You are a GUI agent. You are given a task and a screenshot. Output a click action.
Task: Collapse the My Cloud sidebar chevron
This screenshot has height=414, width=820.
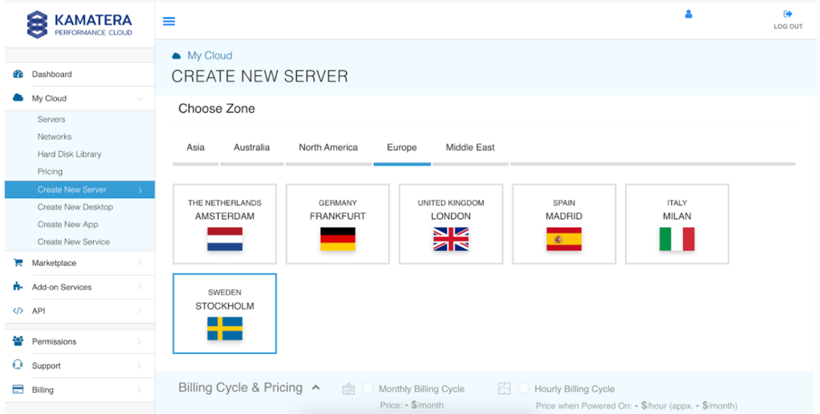(139, 98)
